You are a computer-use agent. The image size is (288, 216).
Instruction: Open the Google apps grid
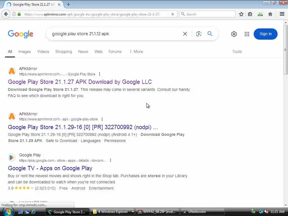click(247, 34)
